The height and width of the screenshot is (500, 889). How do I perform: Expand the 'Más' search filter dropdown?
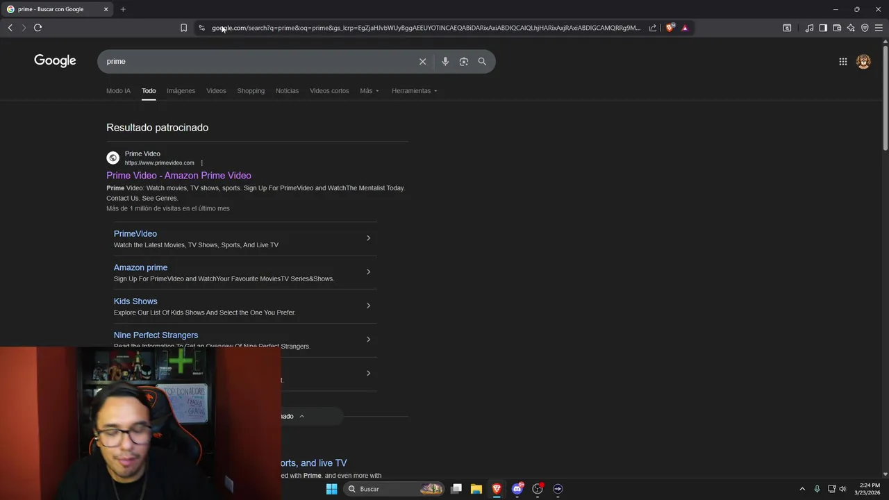[369, 91]
